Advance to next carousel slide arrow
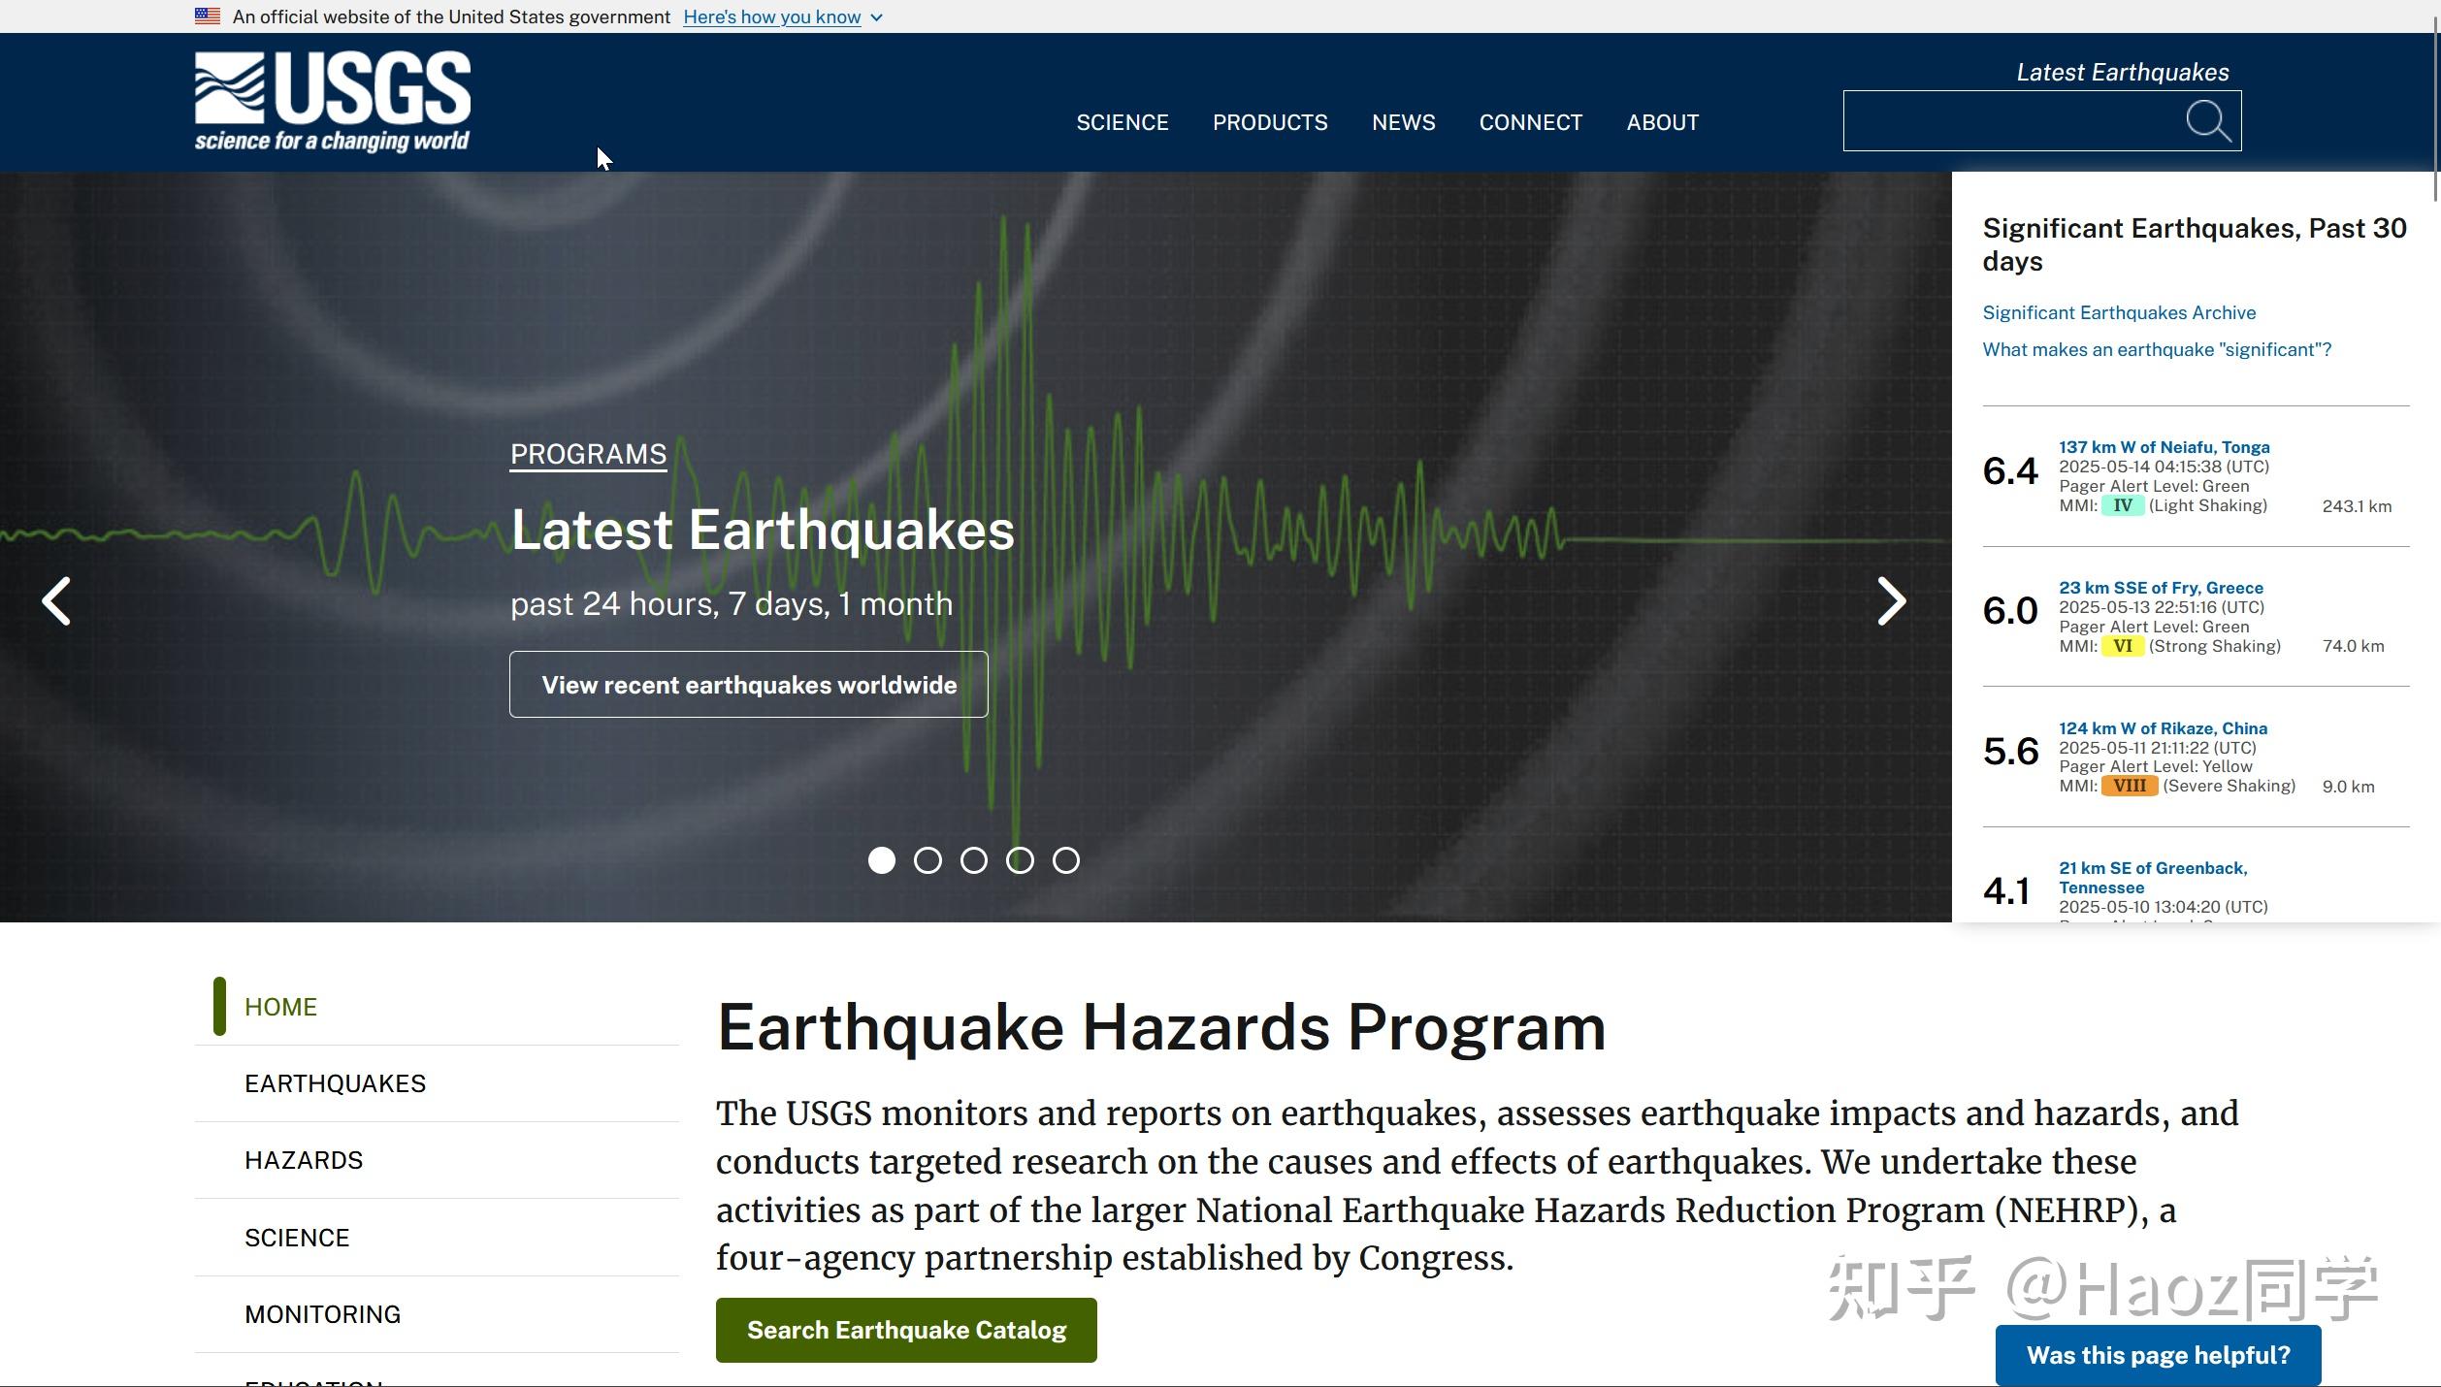Viewport: 2441px width, 1387px height. [1891, 601]
